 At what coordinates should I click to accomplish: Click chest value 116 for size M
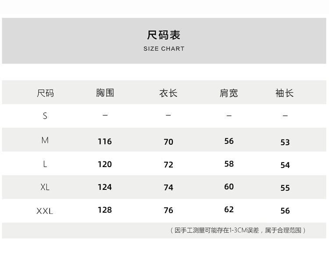click(104, 141)
